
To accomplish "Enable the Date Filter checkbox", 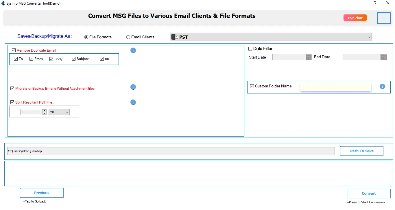I will click(250, 49).
